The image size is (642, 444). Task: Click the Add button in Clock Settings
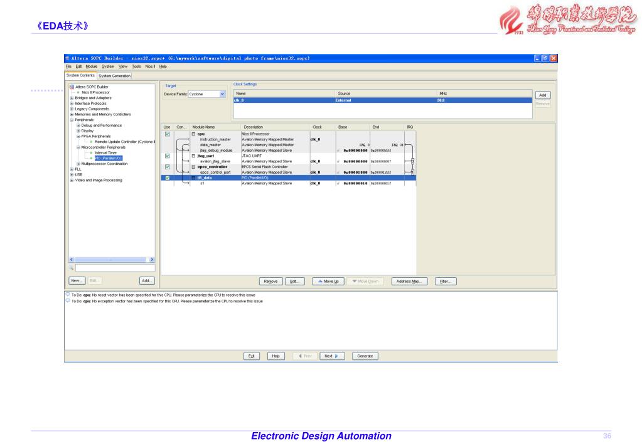click(x=542, y=95)
